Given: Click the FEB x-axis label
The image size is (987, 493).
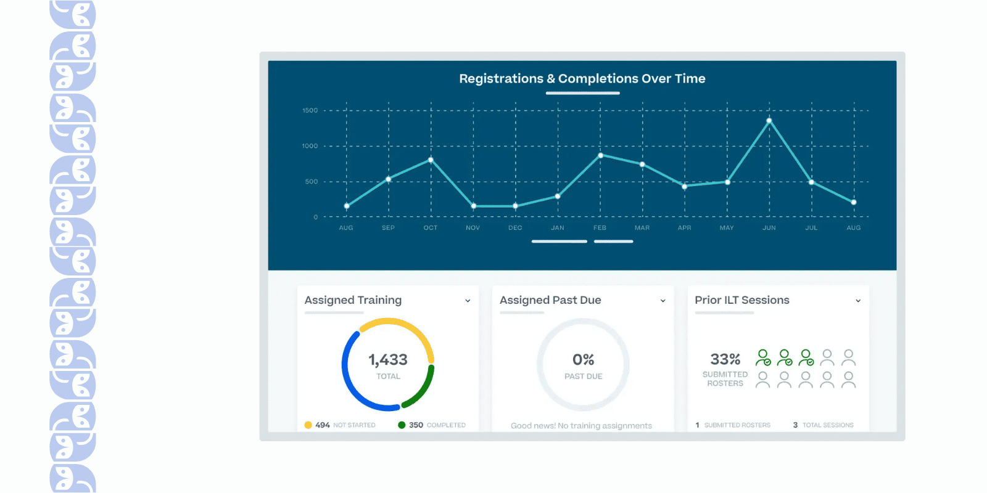Looking at the screenshot, I should click(x=600, y=228).
